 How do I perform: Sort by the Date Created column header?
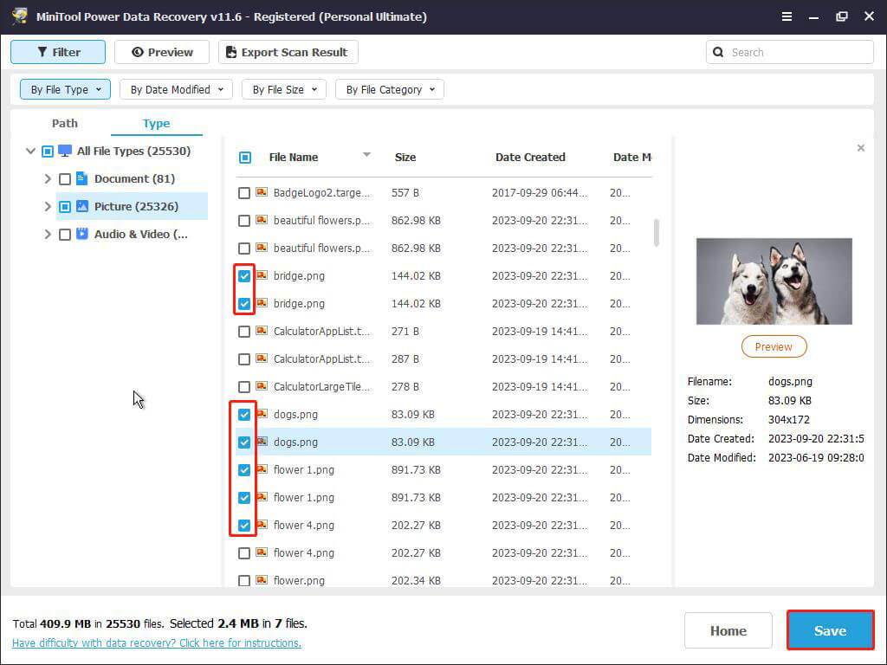pos(530,158)
